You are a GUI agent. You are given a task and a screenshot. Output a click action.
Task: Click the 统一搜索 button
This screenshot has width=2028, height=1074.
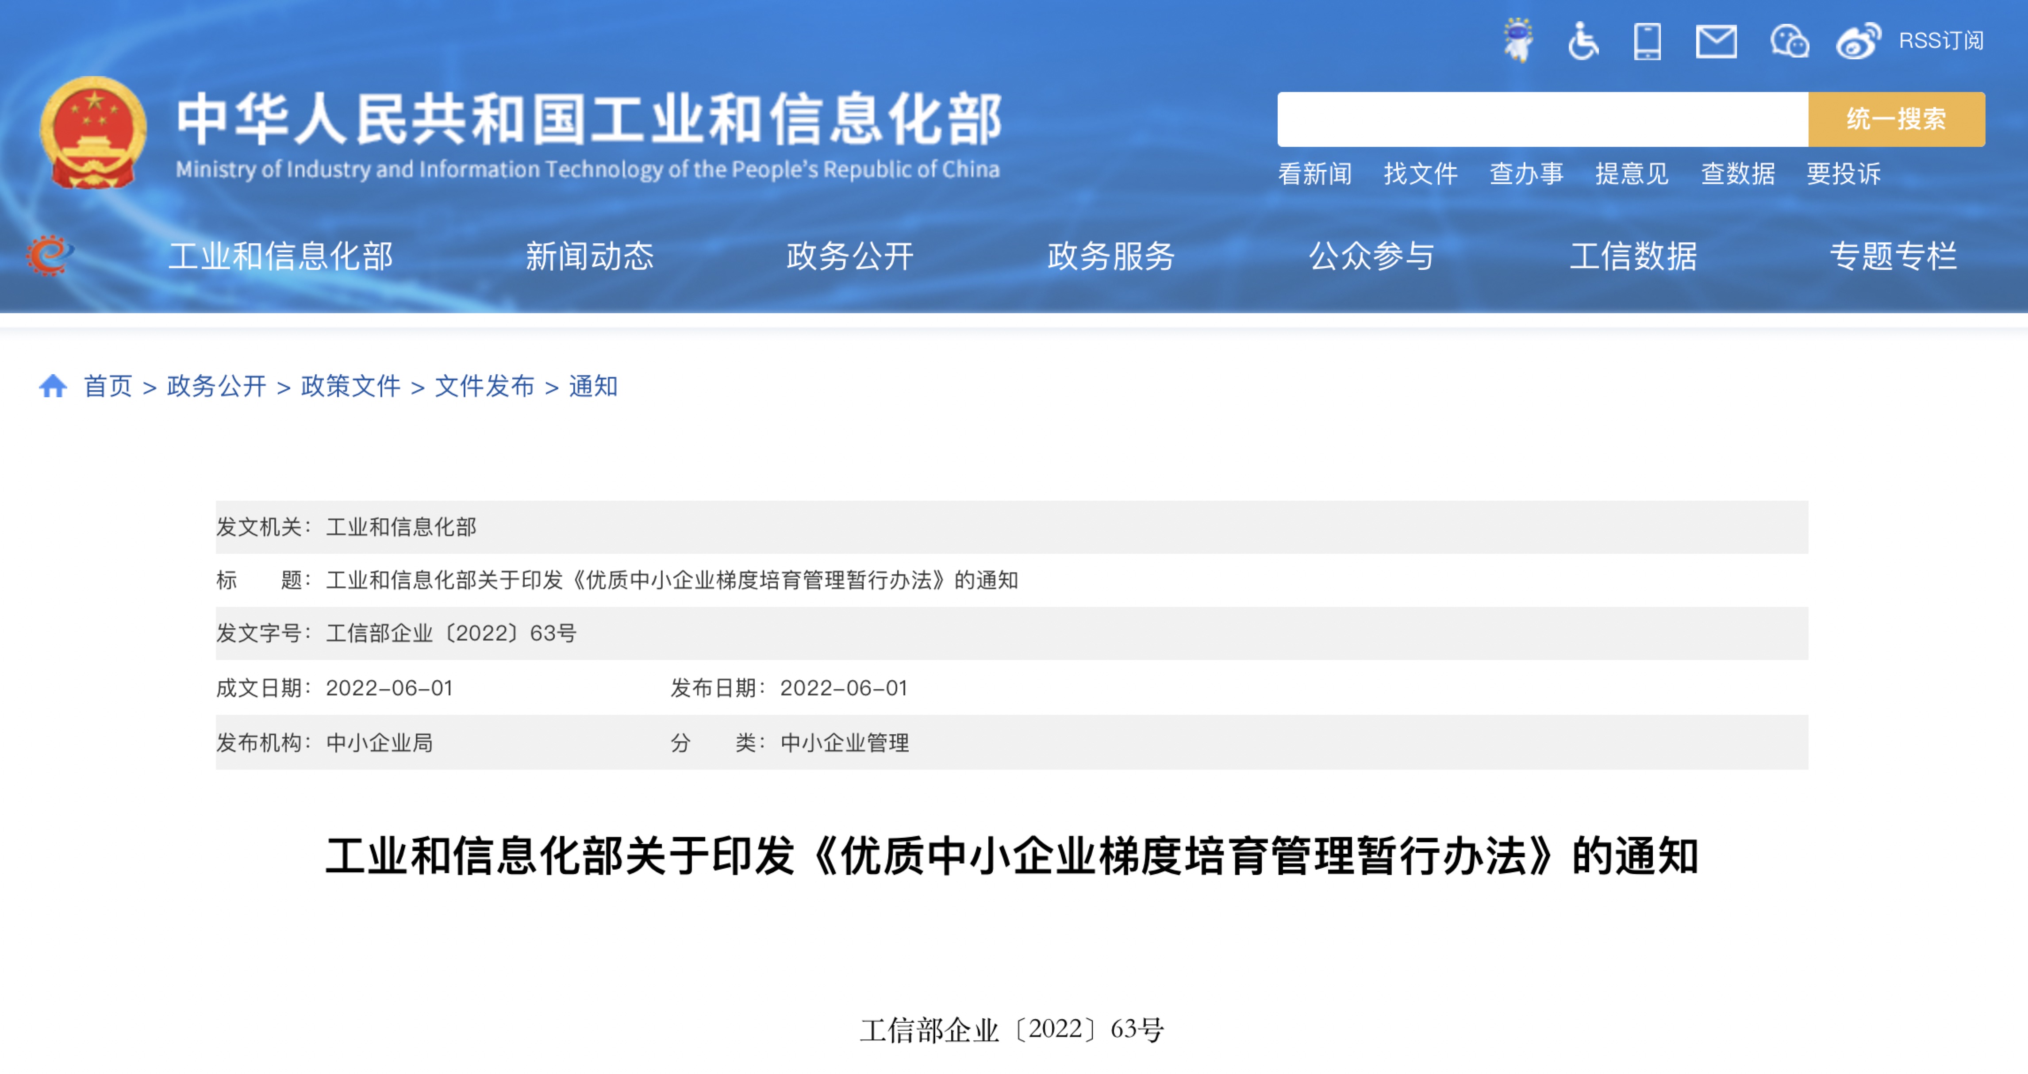coord(1897,119)
